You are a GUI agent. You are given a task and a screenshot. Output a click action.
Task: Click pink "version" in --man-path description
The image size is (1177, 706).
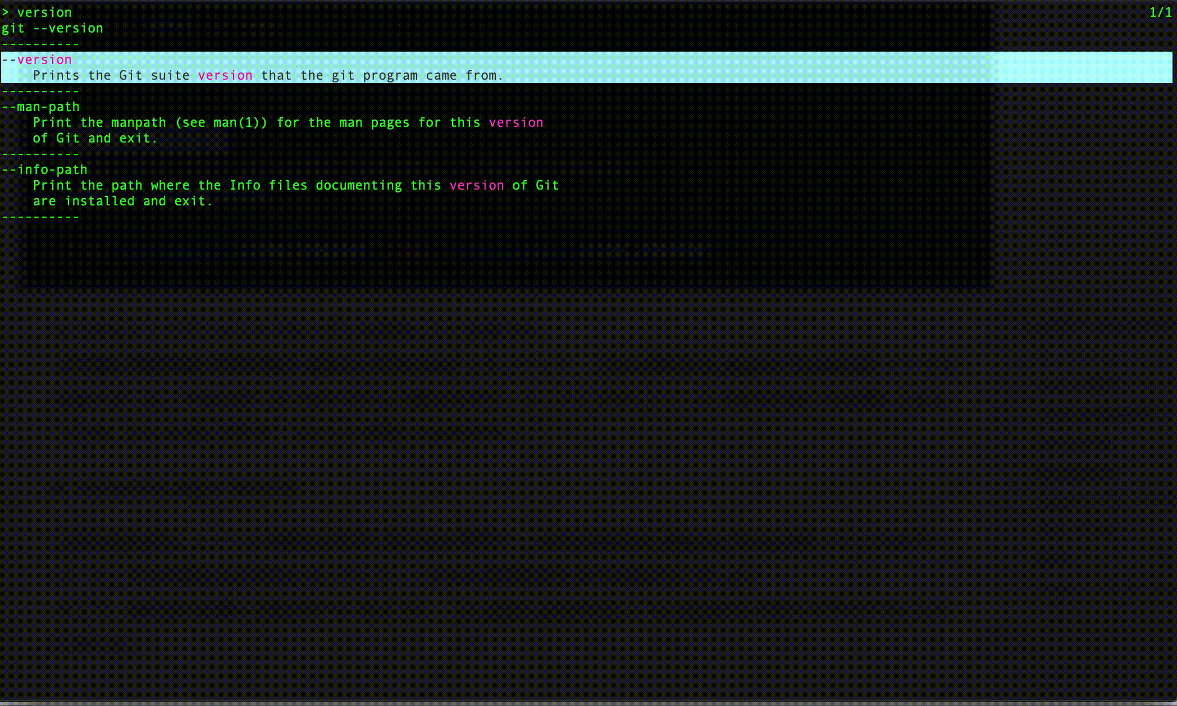click(515, 122)
